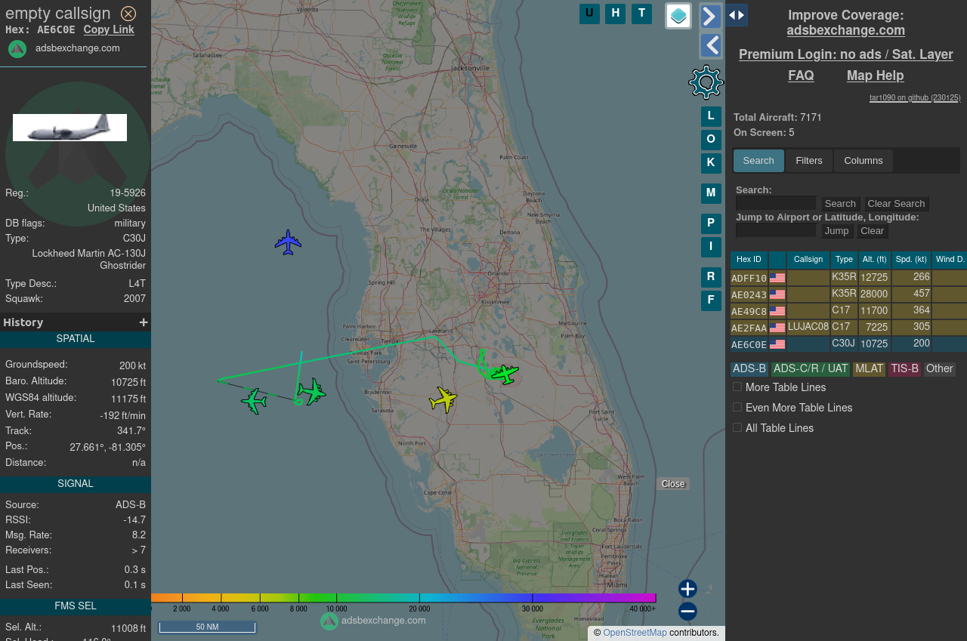Screen dimensions: 967x641
Task: Select the blue aircraft over the Gulf
Action: click(288, 242)
